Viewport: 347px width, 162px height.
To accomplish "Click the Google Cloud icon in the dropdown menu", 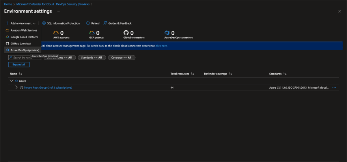I will coord(7,37).
